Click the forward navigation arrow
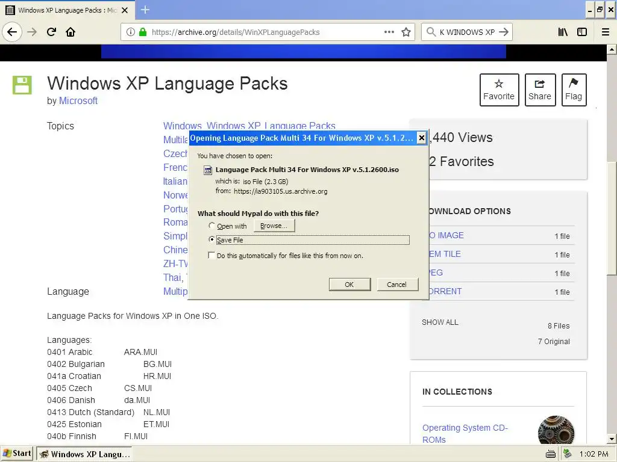 pyautogui.click(x=32, y=32)
